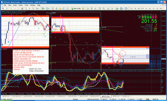The height and width of the screenshot is (101, 167).
Task: Switch chart to Line Chart mode
Action: (x=95, y=9)
